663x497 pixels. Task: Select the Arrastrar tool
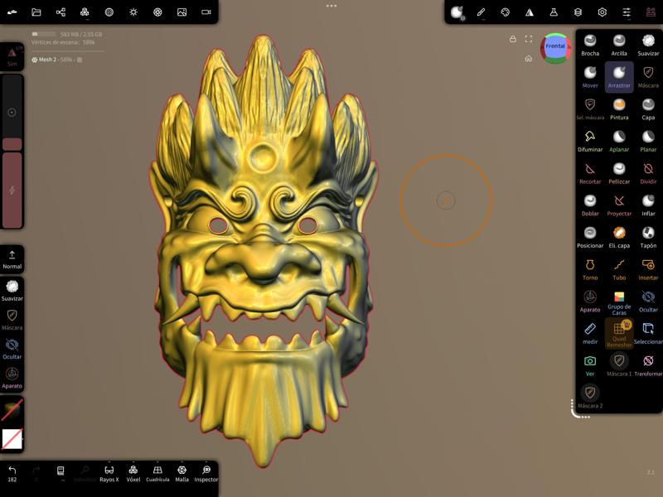[x=619, y=77]
